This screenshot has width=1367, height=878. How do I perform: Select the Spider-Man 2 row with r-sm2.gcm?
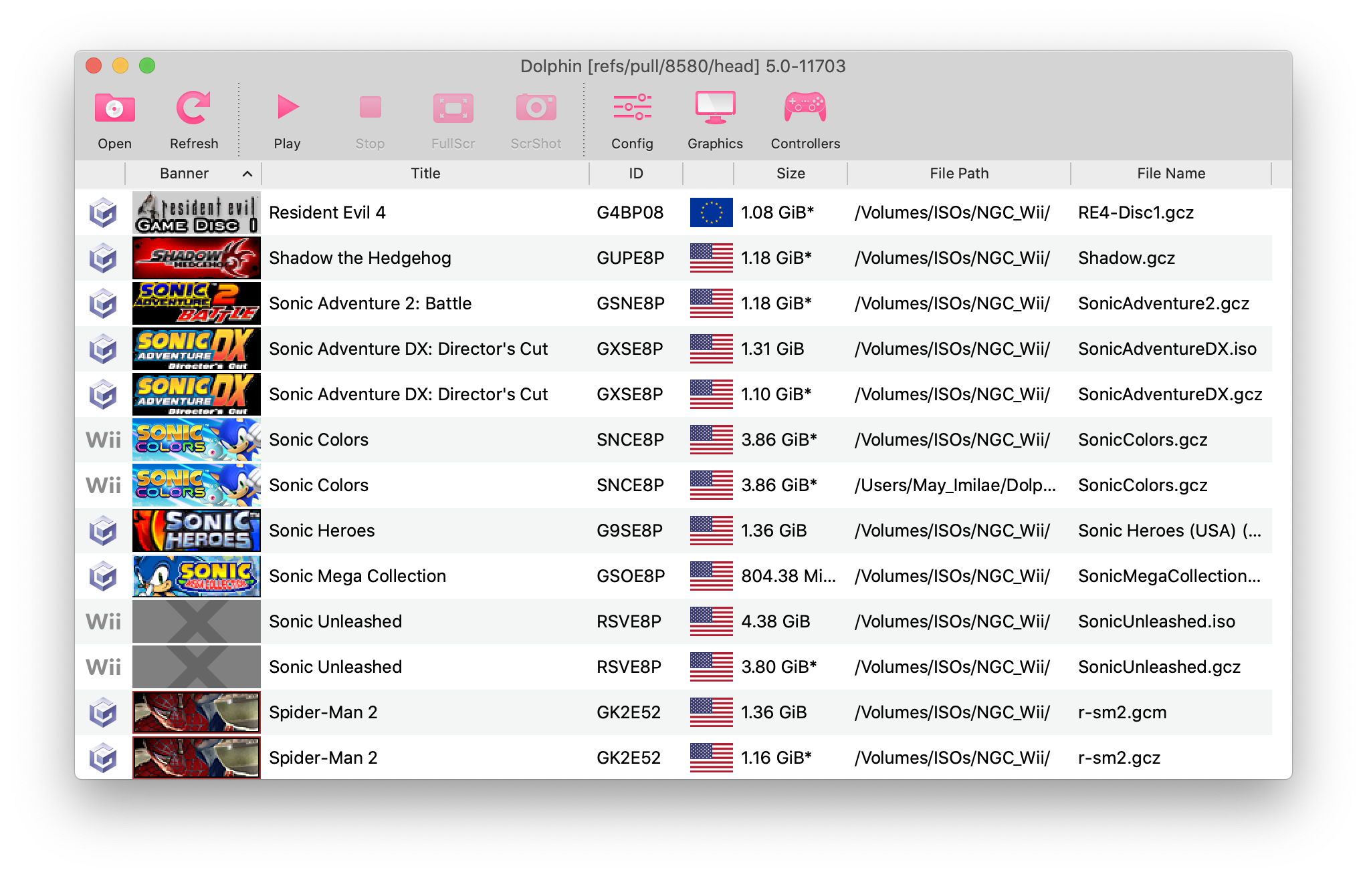pyautogui.click(x=468, y=712)
